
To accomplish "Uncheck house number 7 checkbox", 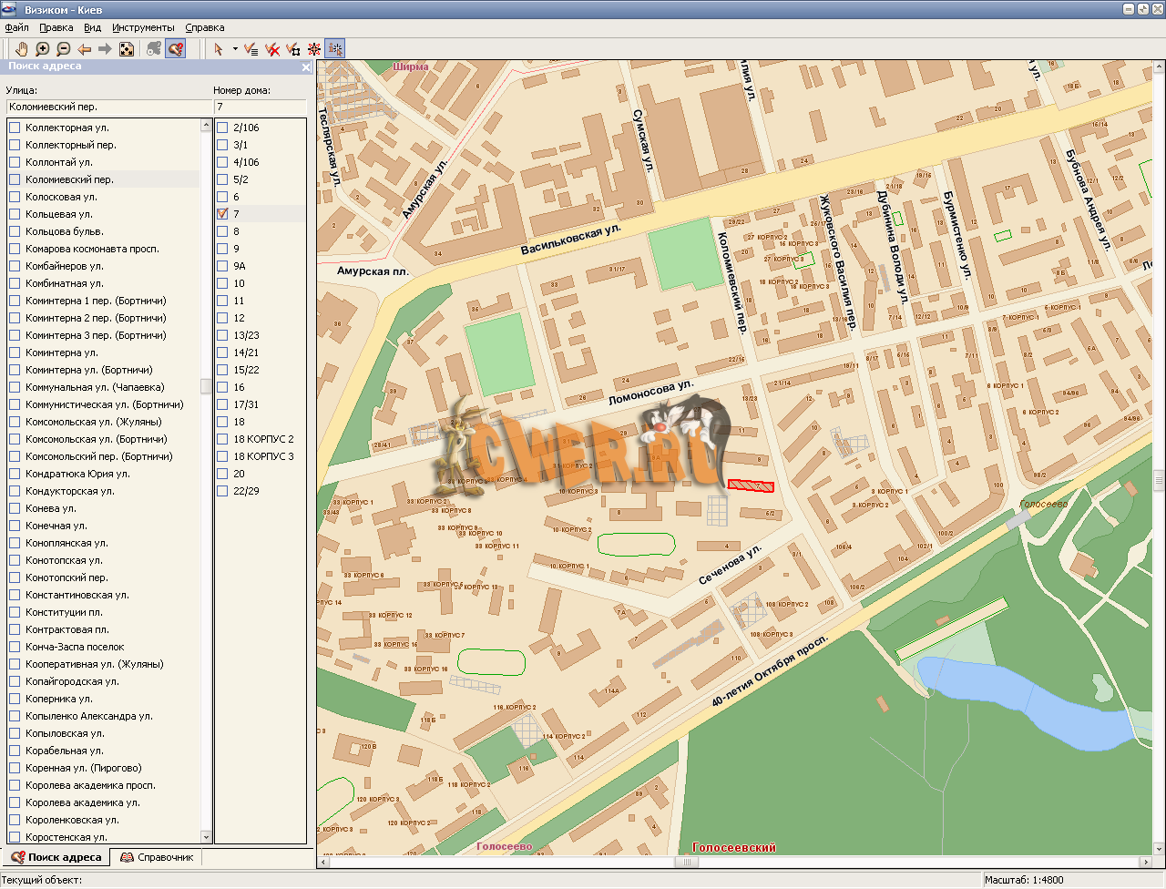I will pyautogui.click(x=222, y=214).
